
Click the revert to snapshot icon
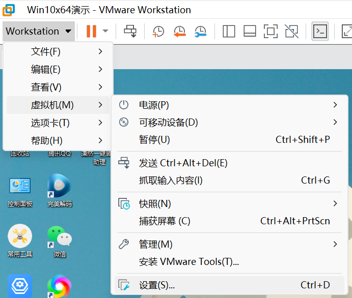coord(179,31)
